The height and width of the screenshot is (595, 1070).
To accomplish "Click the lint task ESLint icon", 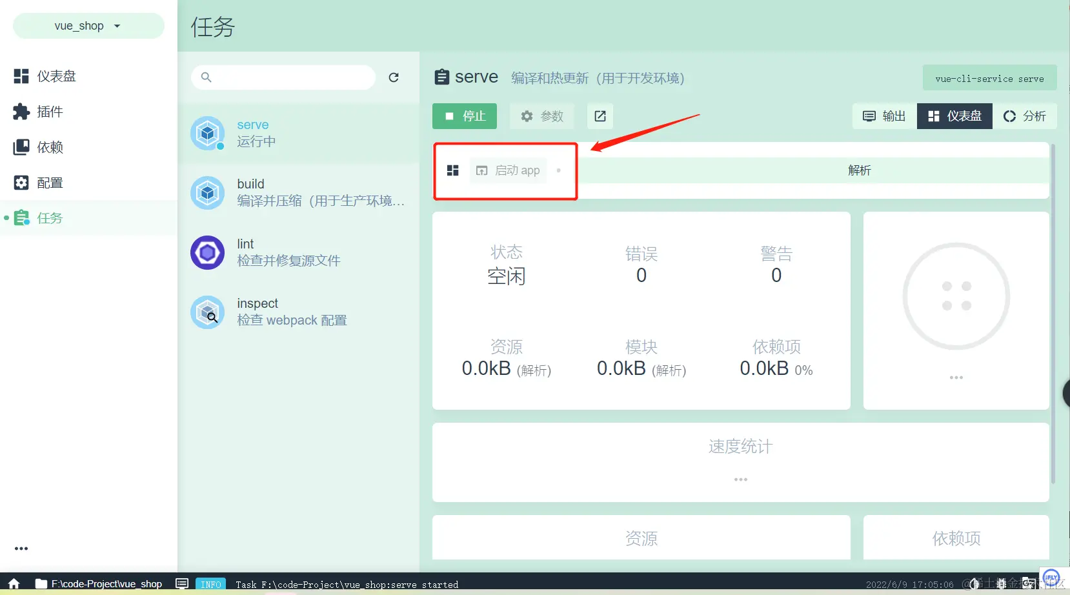I will [207, 252].
